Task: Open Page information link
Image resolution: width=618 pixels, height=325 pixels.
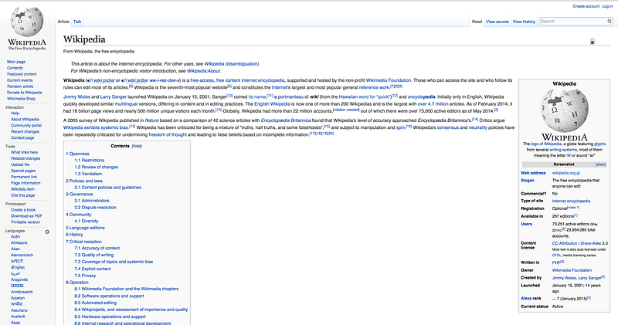Action: [25, 183]
